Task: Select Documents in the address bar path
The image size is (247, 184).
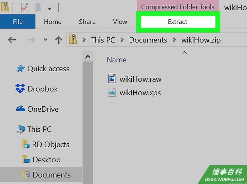Action: (x=148, y=40)
